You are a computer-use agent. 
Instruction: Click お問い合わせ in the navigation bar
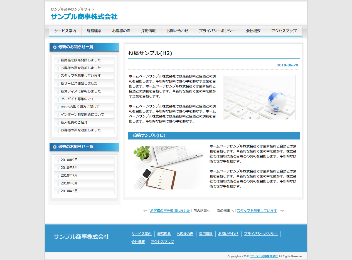(x=177, y=31)
